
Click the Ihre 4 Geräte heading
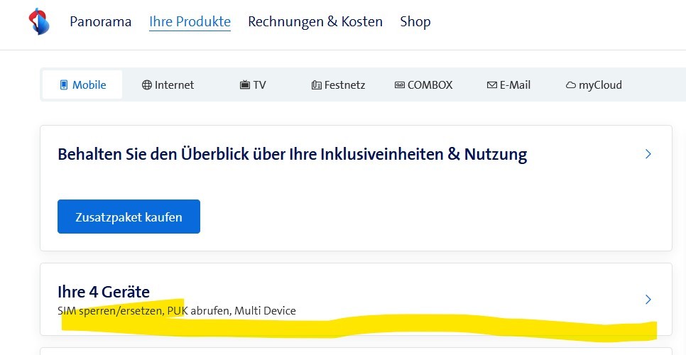pos(104,291)
